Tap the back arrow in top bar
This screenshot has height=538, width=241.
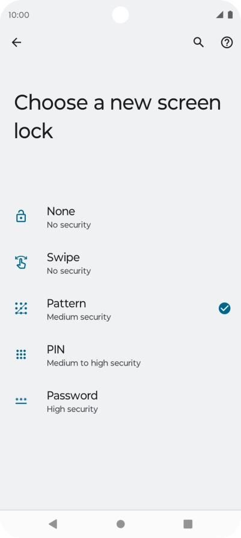[16, 42]
